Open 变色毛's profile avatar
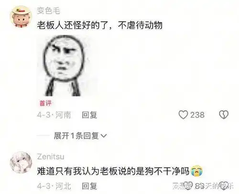 21,17
